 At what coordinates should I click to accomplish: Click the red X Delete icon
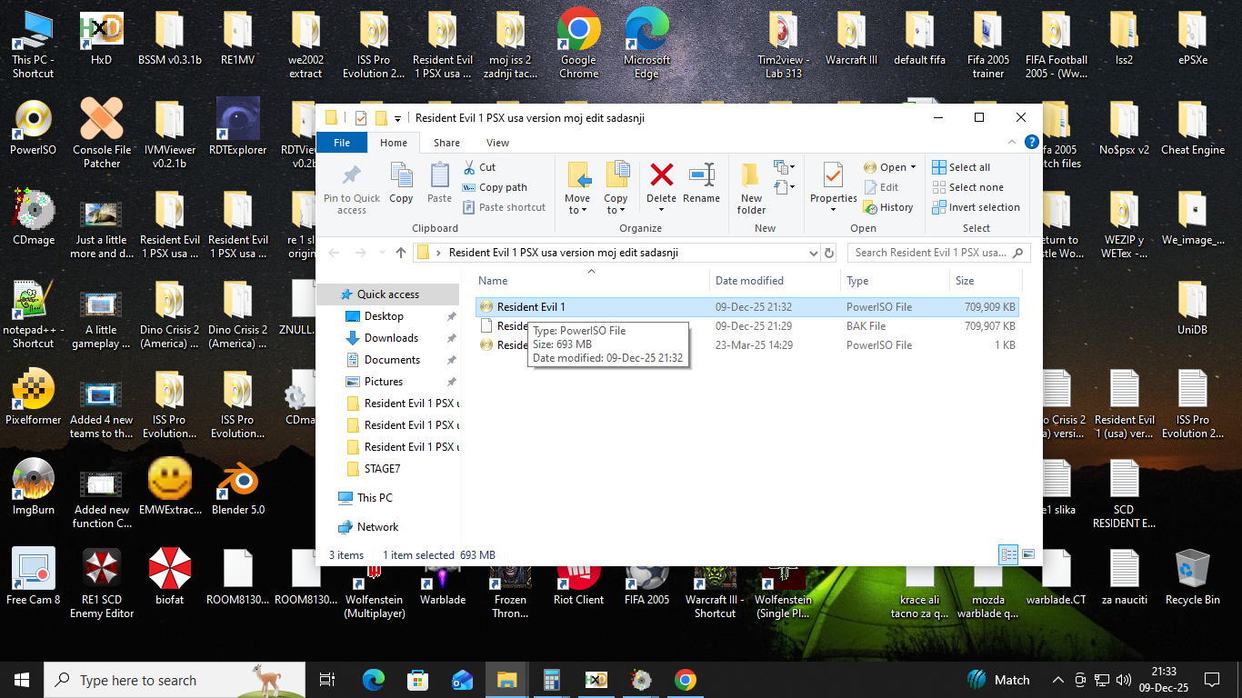661,174
